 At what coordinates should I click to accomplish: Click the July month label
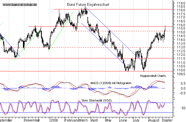tap(136, 120)
